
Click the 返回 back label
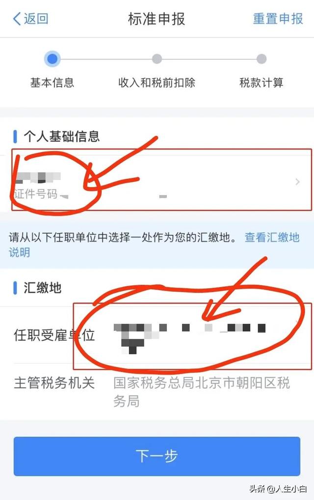(x=36, y=19)
